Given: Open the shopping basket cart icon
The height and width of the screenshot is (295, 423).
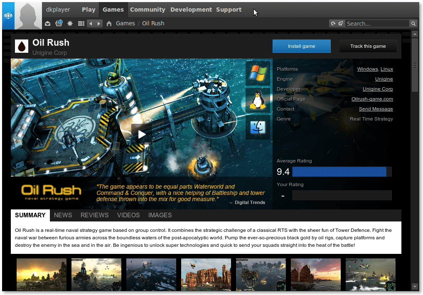Looking at the screenshot, I should tap(59, 23).
